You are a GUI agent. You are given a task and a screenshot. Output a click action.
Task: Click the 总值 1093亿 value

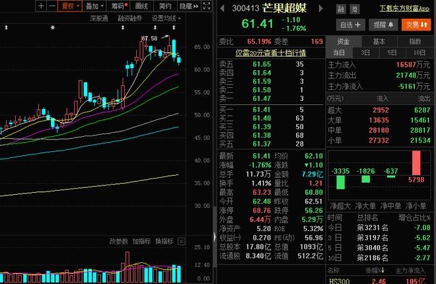tap(311, 247)
